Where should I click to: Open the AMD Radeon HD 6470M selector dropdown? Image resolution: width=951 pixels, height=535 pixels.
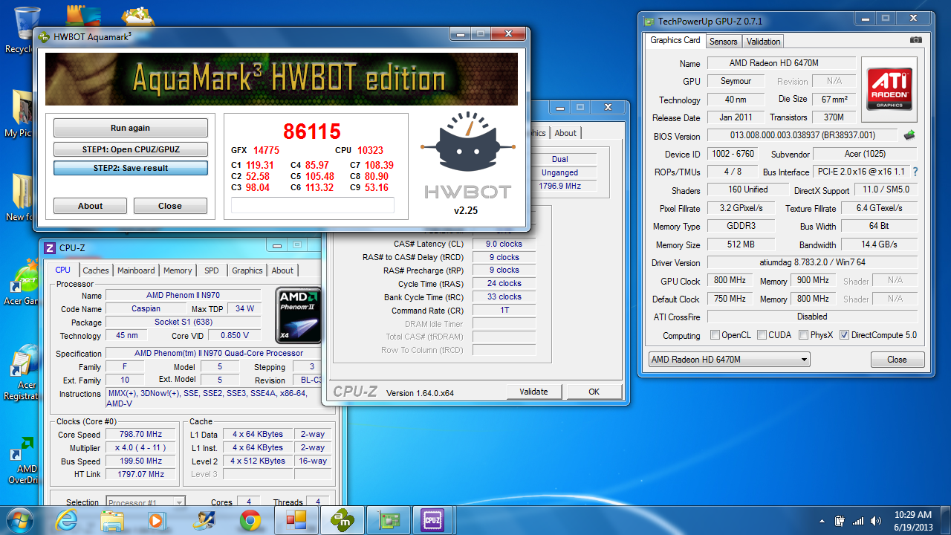729,360
